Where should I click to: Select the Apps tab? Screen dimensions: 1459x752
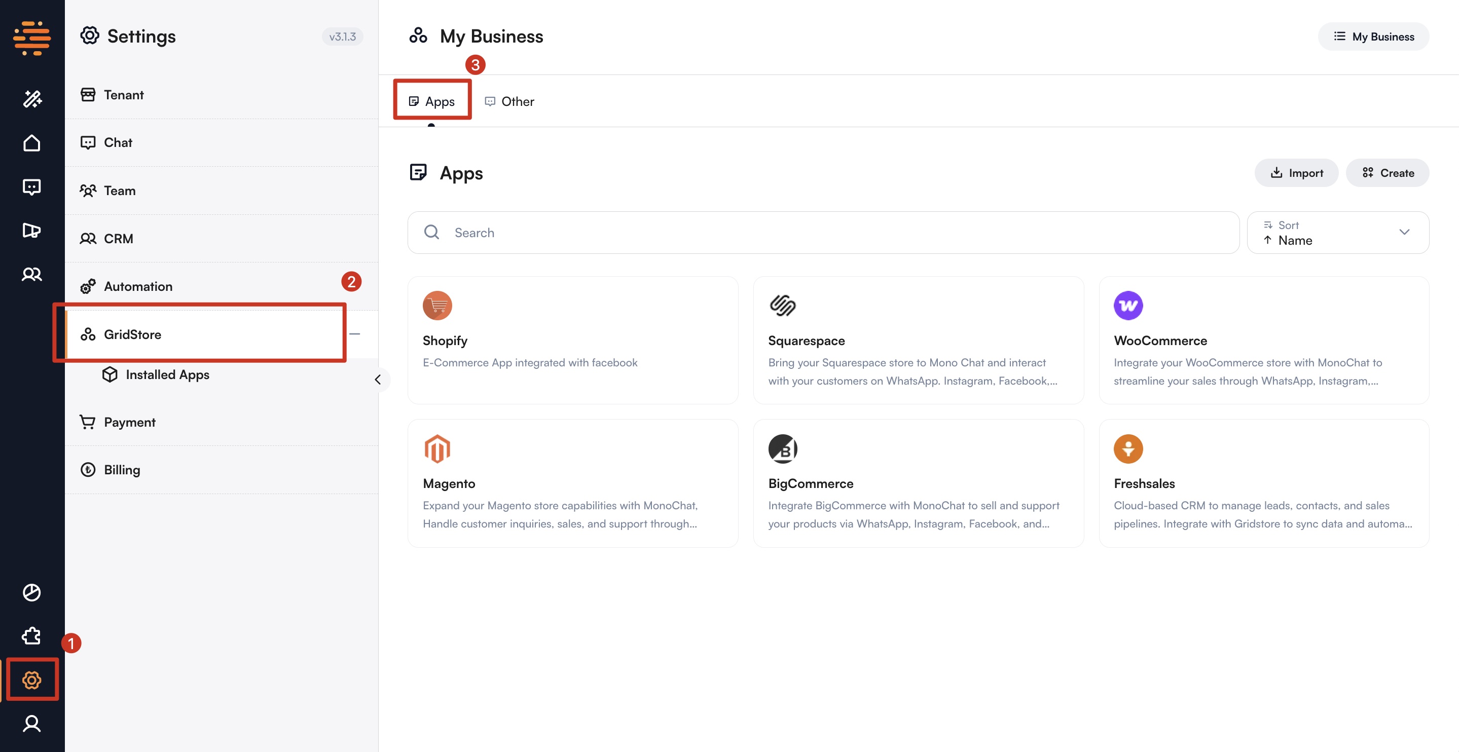(432, 101)
